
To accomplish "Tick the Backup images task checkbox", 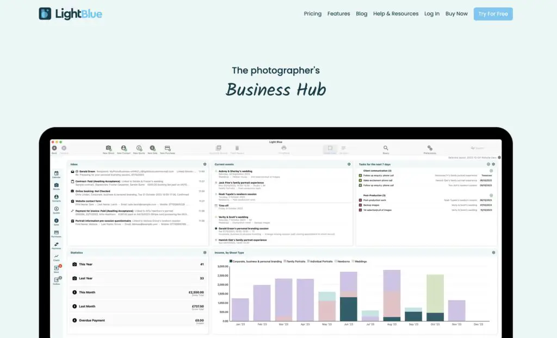I will pos(360,205).
